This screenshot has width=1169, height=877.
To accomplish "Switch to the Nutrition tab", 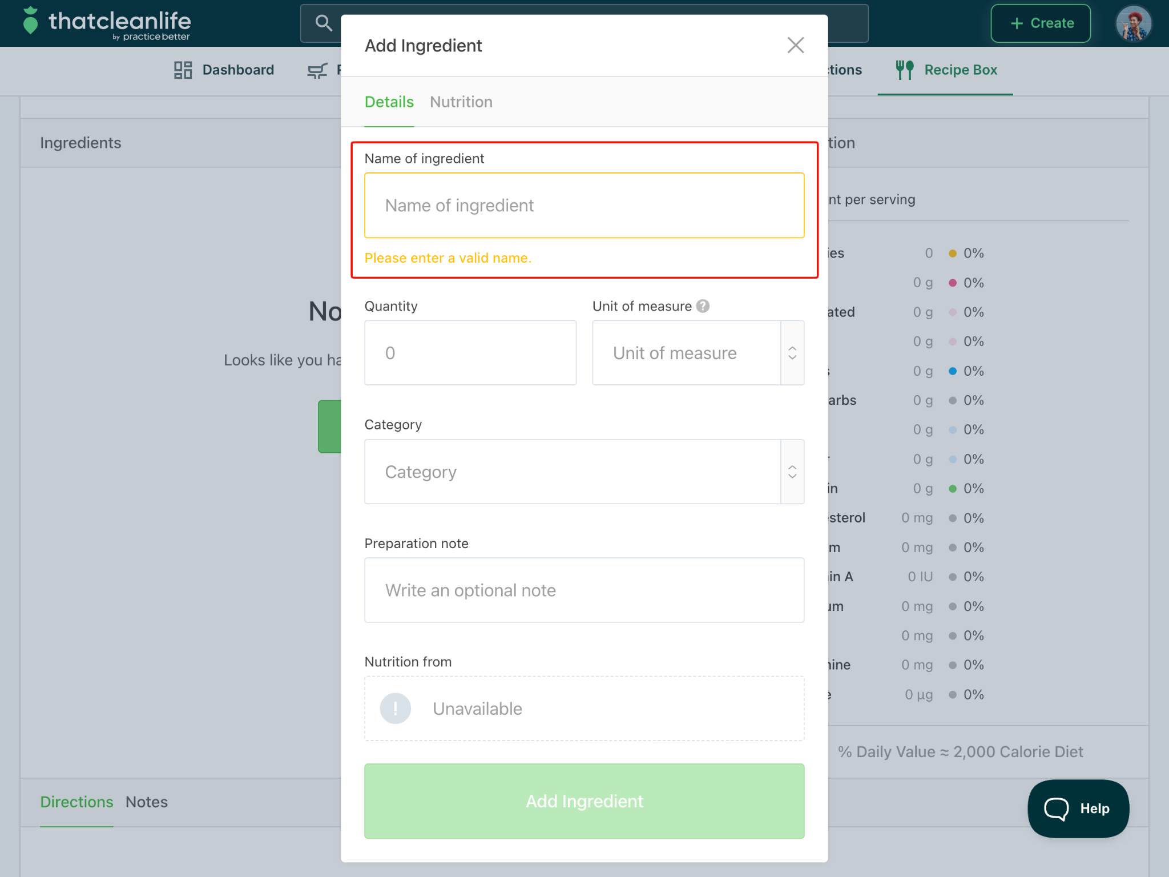I will (x=461, y=102).
